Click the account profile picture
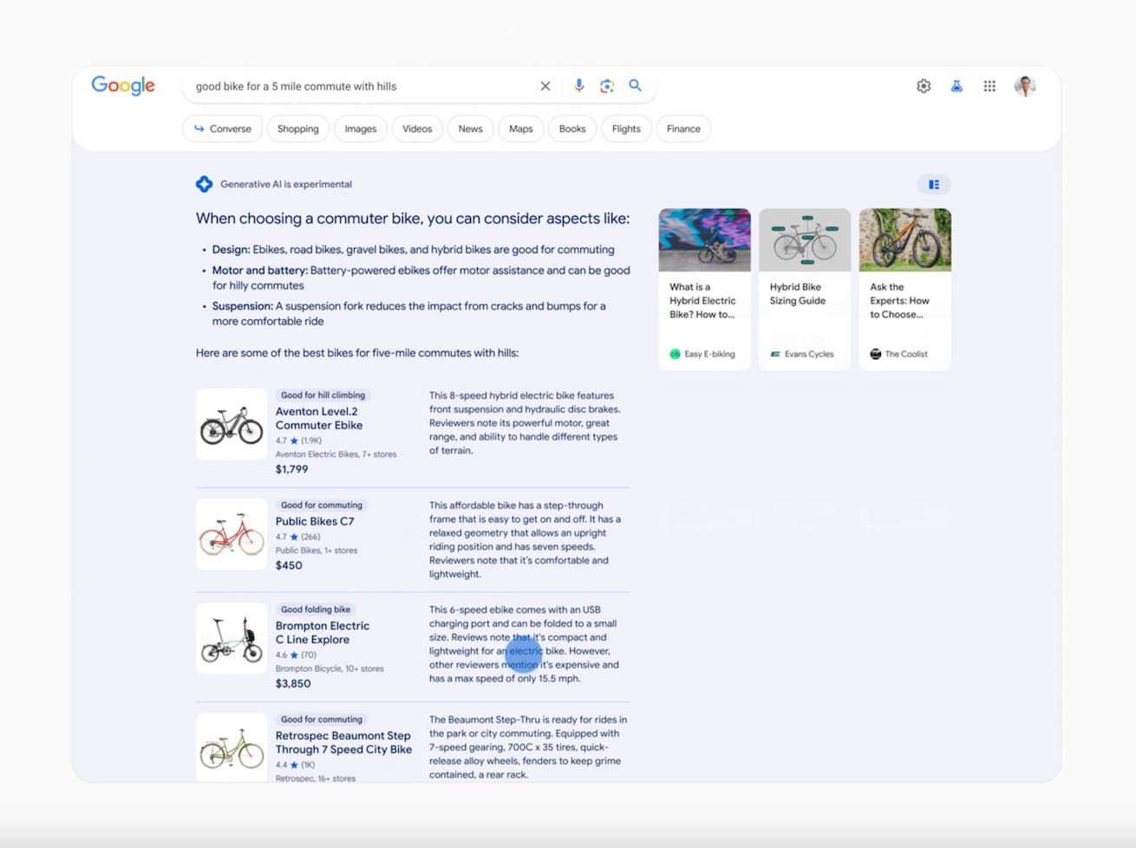This screenshot has width=1136, height=848. (x=1025, y=86)
